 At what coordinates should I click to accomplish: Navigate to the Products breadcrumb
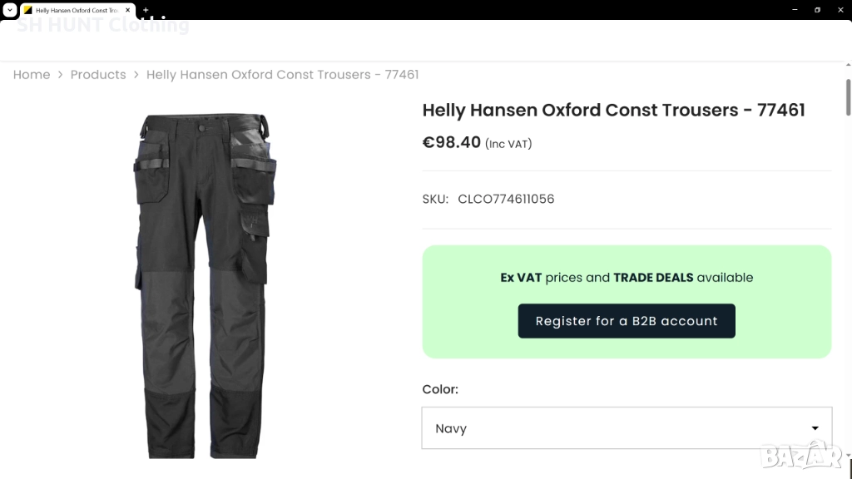pos(98,75)
